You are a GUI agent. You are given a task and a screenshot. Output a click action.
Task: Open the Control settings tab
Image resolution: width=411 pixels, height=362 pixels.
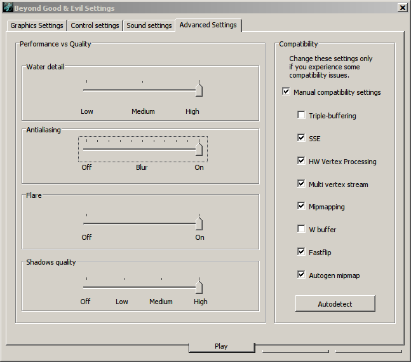click(95, 25)
